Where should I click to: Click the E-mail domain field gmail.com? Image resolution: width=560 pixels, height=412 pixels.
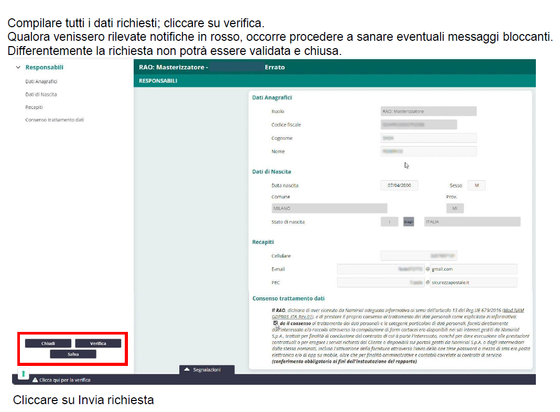pos(473,269)
